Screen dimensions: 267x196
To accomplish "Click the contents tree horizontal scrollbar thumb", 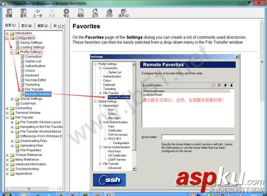I will pyautogui.click(x=29, y=189).
